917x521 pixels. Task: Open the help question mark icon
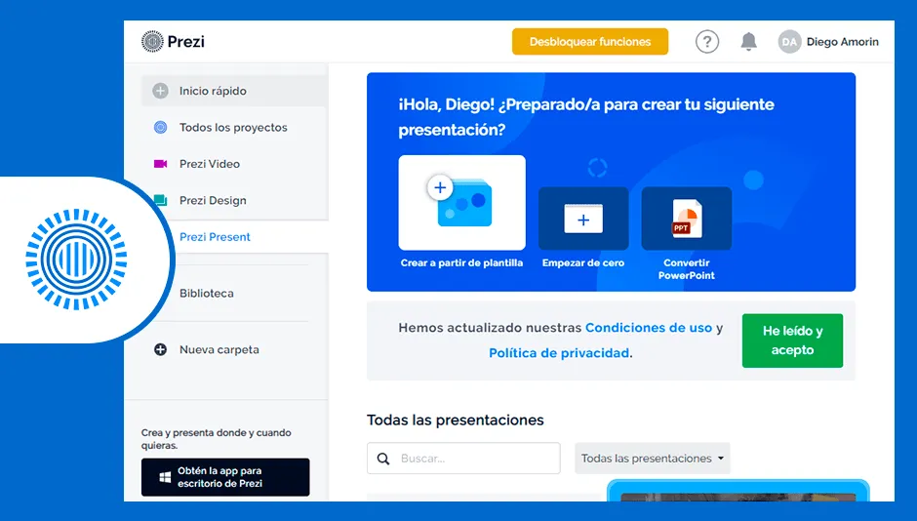[707, 42]
